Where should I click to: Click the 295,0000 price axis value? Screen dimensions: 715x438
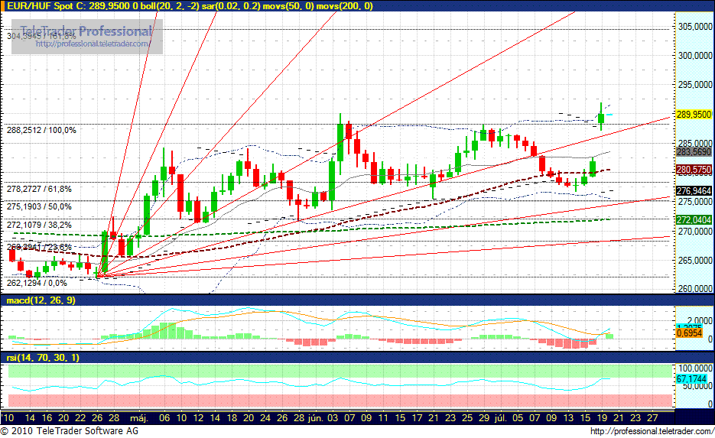point(695,85)
